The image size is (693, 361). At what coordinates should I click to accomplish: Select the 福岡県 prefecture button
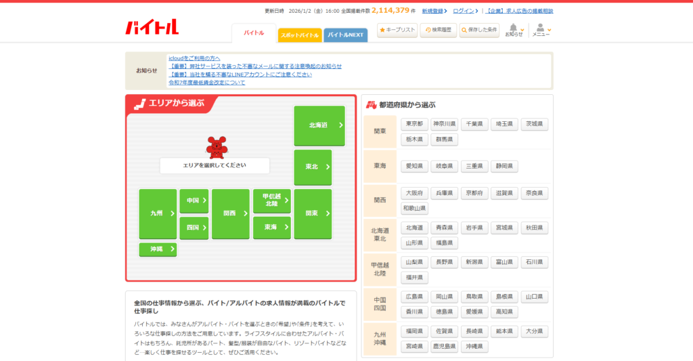coord(414,331)
